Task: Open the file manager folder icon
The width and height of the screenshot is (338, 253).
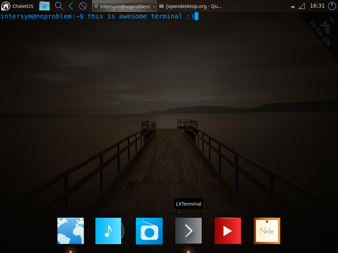Action: (45, 6)
